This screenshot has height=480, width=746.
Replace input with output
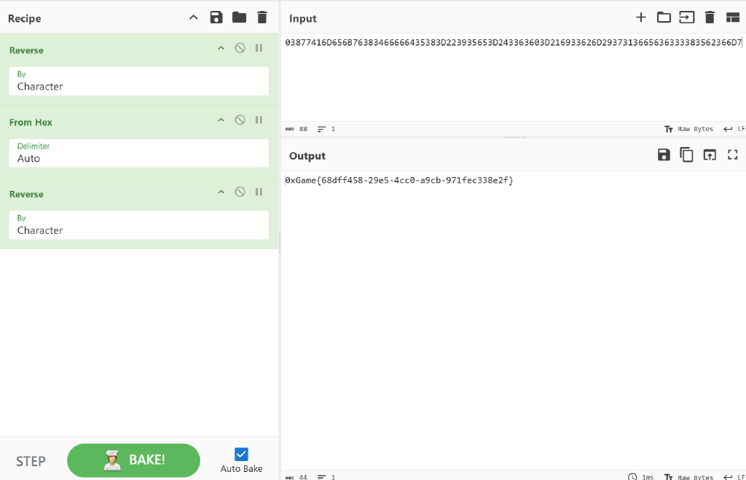coord(710,154)
